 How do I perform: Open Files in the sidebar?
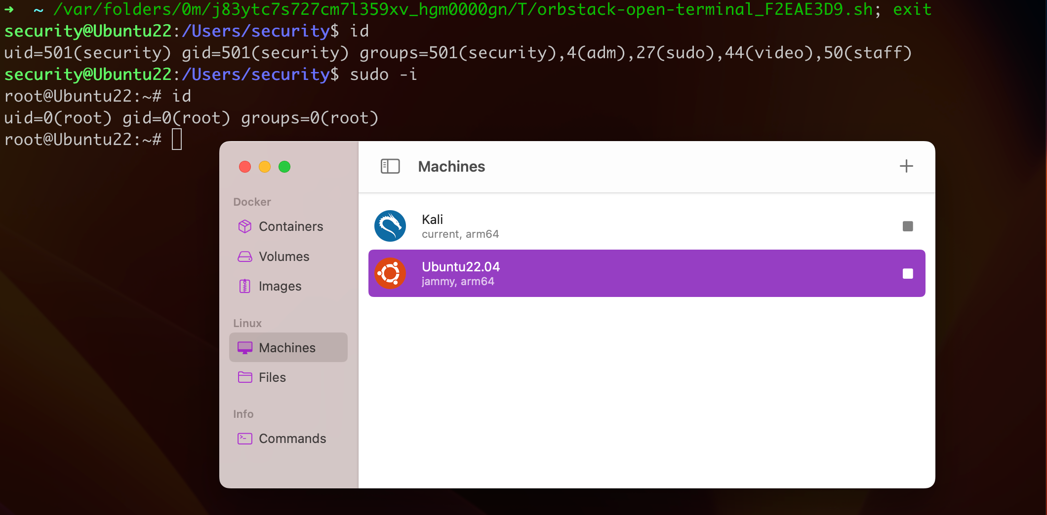click(288, 377)
